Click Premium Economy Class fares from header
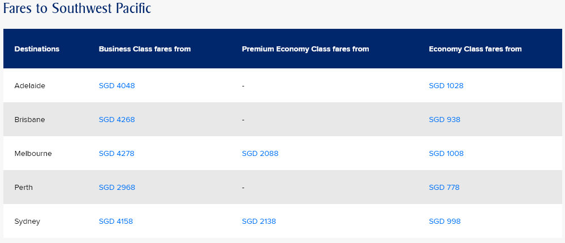The width and height of the screenshot is (565, 243). click(x=305, y=49)
